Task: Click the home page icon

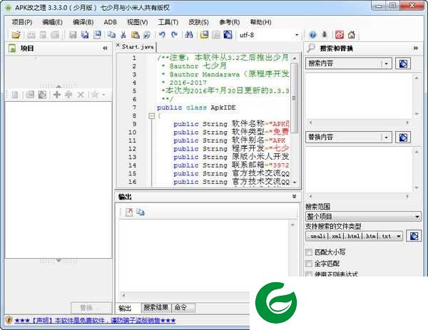Action: [352, 35]
